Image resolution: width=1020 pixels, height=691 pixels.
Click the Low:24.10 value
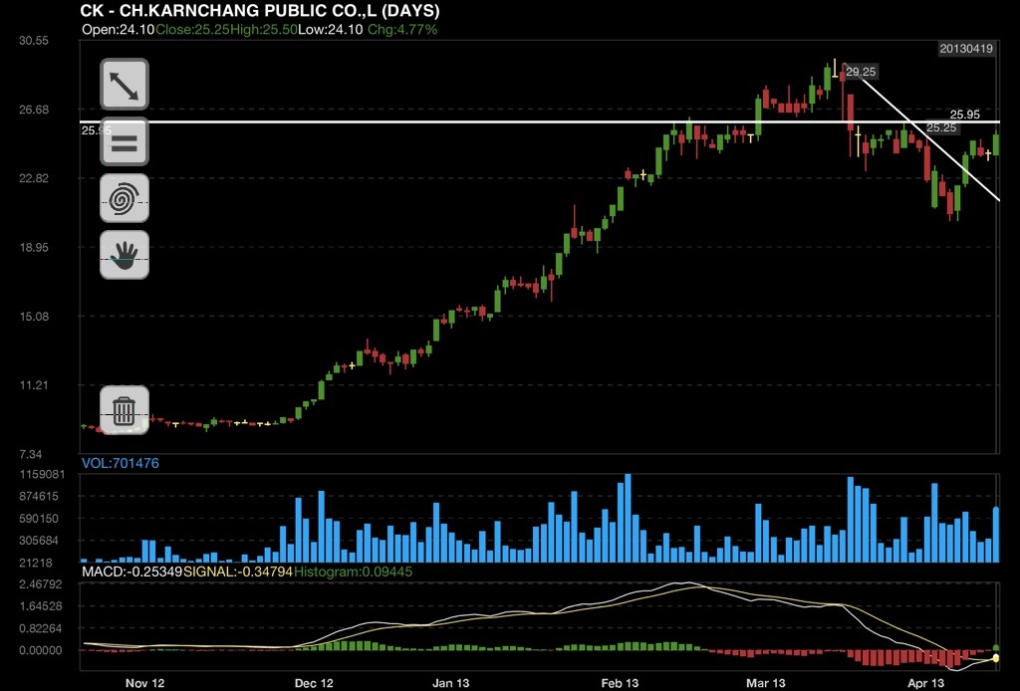pos(331,29)
